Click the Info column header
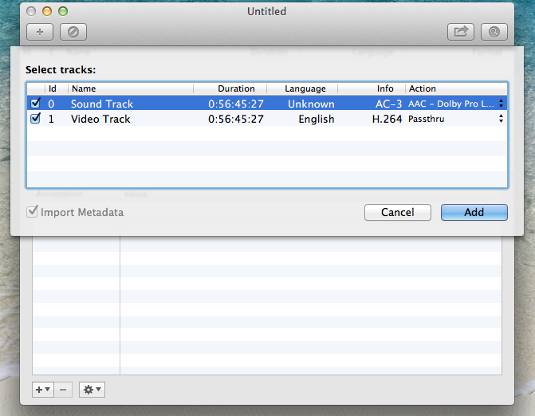 click(372, 88)
